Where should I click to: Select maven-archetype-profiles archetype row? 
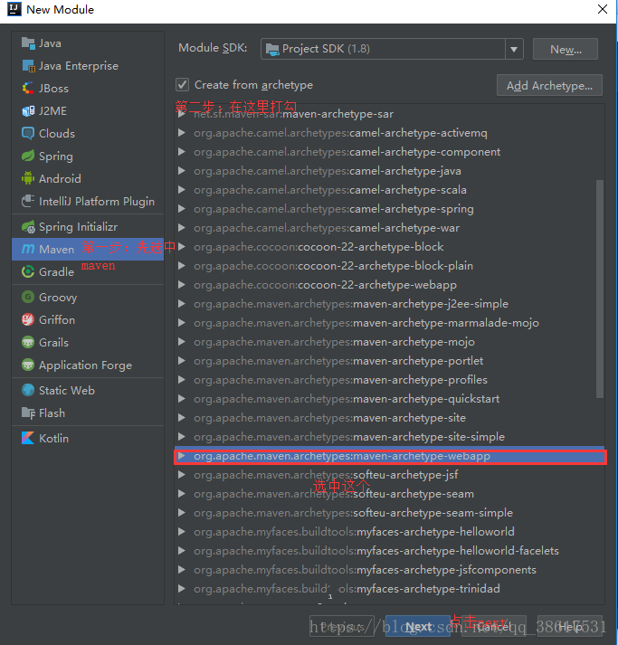pos(389,380)
